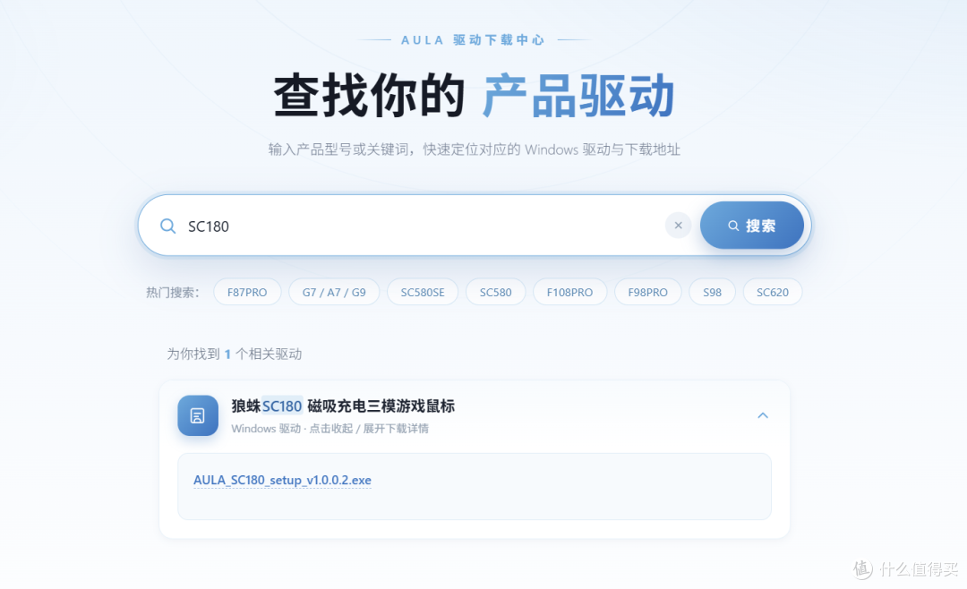
Task: Click the 查找你的 产品驱动 headline
Action: point(474,95)
